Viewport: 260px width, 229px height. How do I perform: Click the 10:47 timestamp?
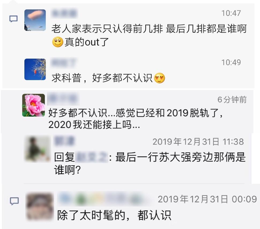(x=231, y=13)
